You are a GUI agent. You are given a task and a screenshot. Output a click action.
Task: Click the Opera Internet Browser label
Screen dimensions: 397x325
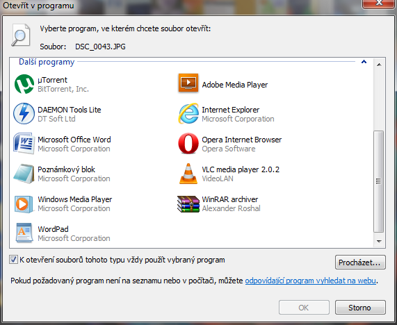(241, 140)
